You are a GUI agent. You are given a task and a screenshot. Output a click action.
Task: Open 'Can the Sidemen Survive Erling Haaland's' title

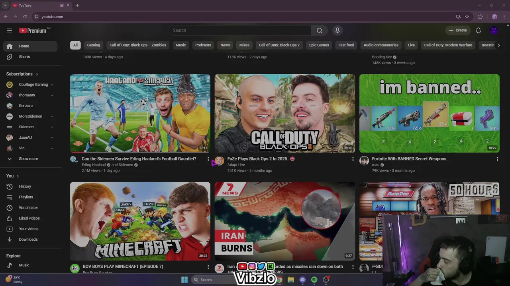pos(139,159)
